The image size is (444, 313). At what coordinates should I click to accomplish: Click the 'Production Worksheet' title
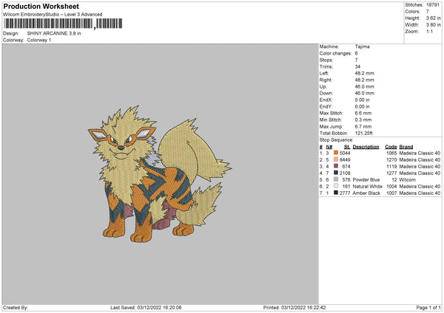41,6
